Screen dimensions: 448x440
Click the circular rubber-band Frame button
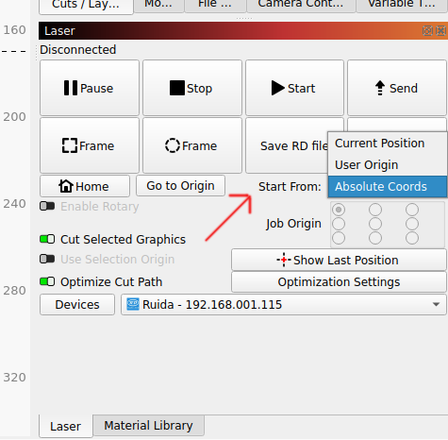192,145
